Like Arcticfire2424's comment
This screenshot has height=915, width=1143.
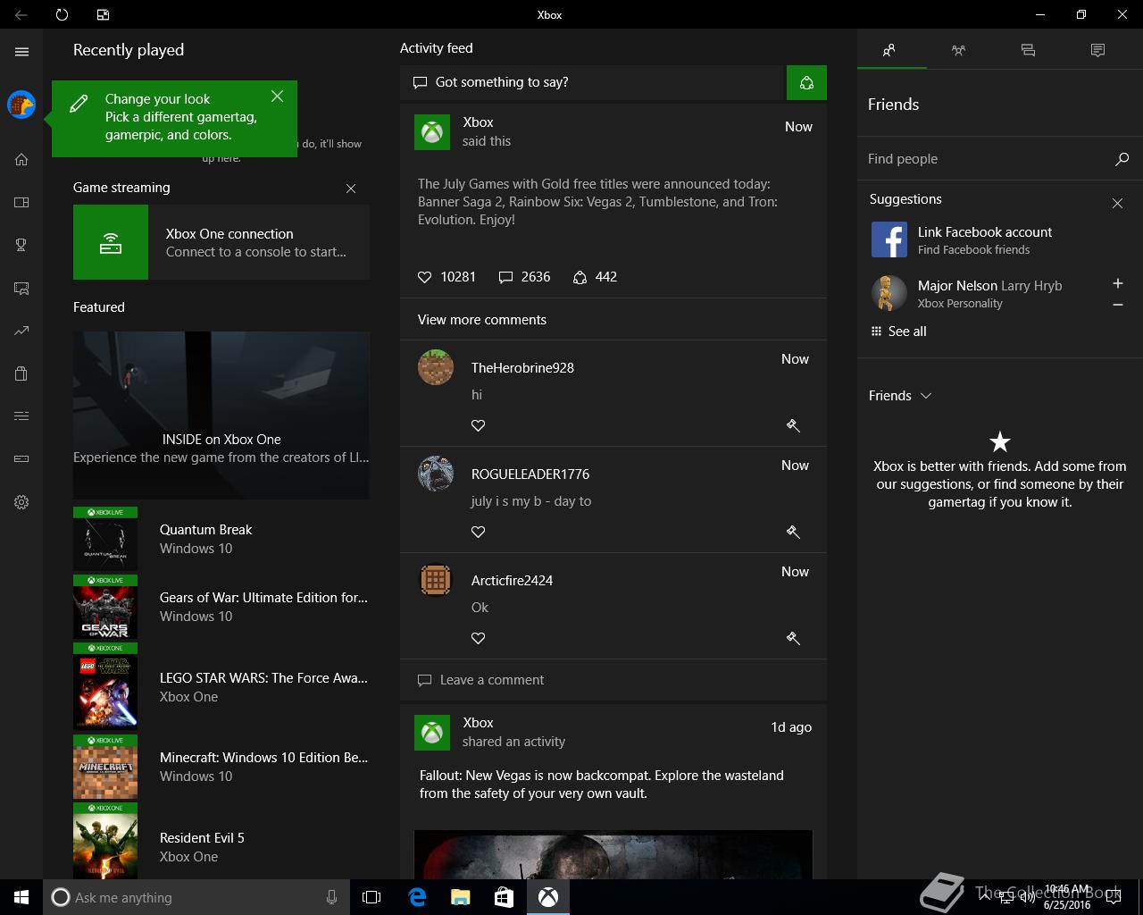(x=479, y=638)
